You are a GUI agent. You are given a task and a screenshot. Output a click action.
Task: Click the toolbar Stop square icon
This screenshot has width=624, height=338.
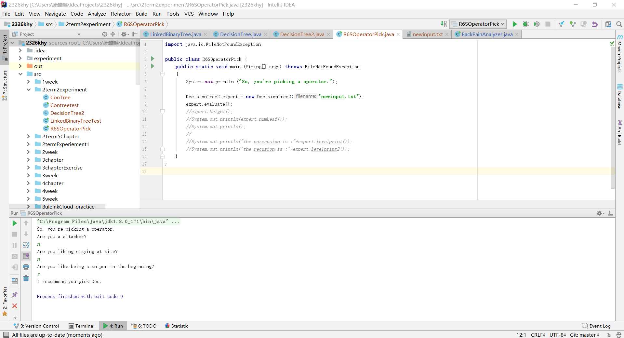(x=548, y=24)
